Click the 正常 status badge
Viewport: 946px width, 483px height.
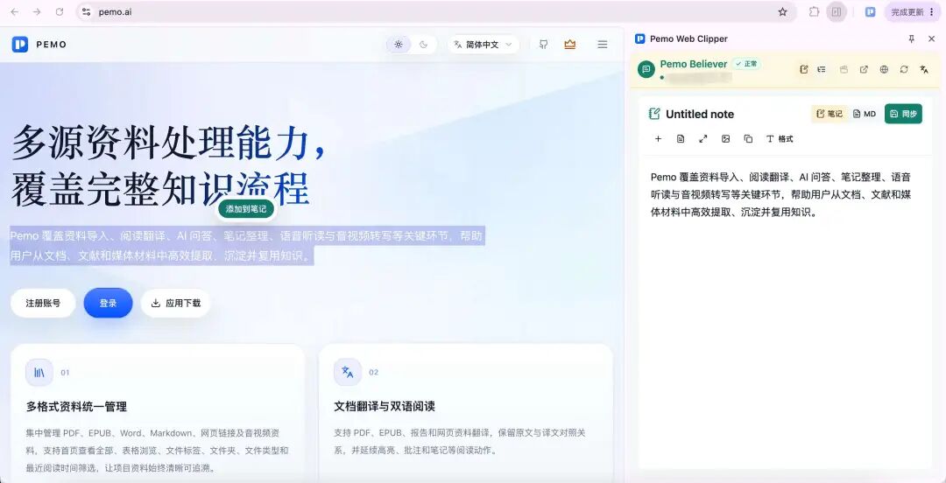[x=746, y=64]
